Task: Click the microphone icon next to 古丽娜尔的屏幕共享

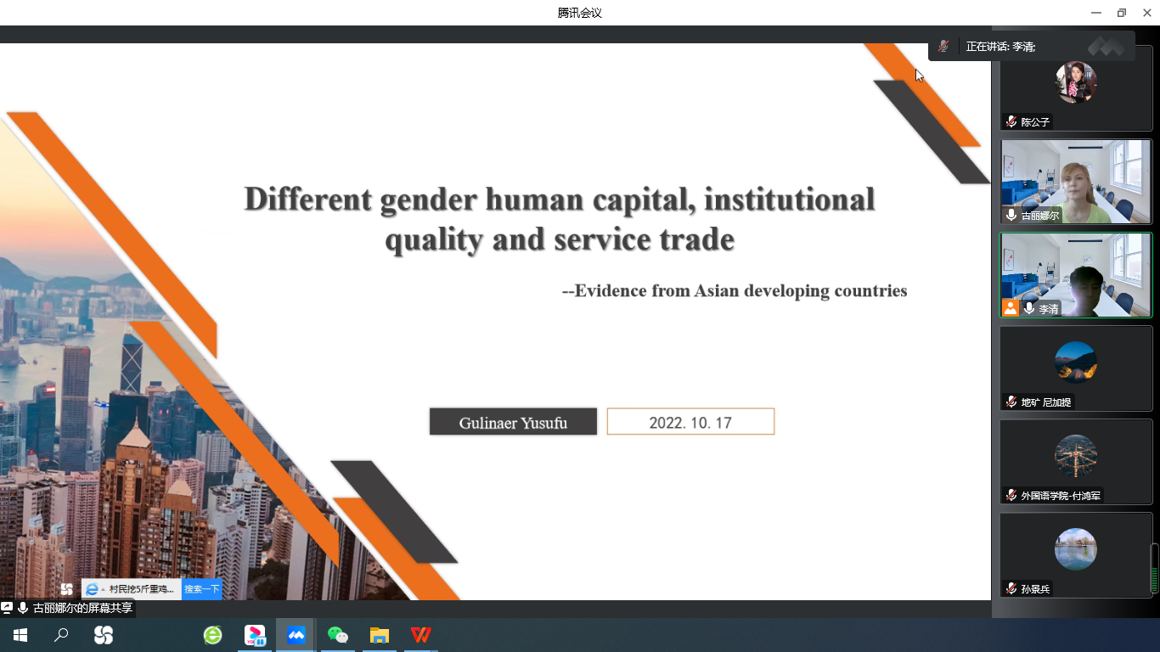Action: 23,608
